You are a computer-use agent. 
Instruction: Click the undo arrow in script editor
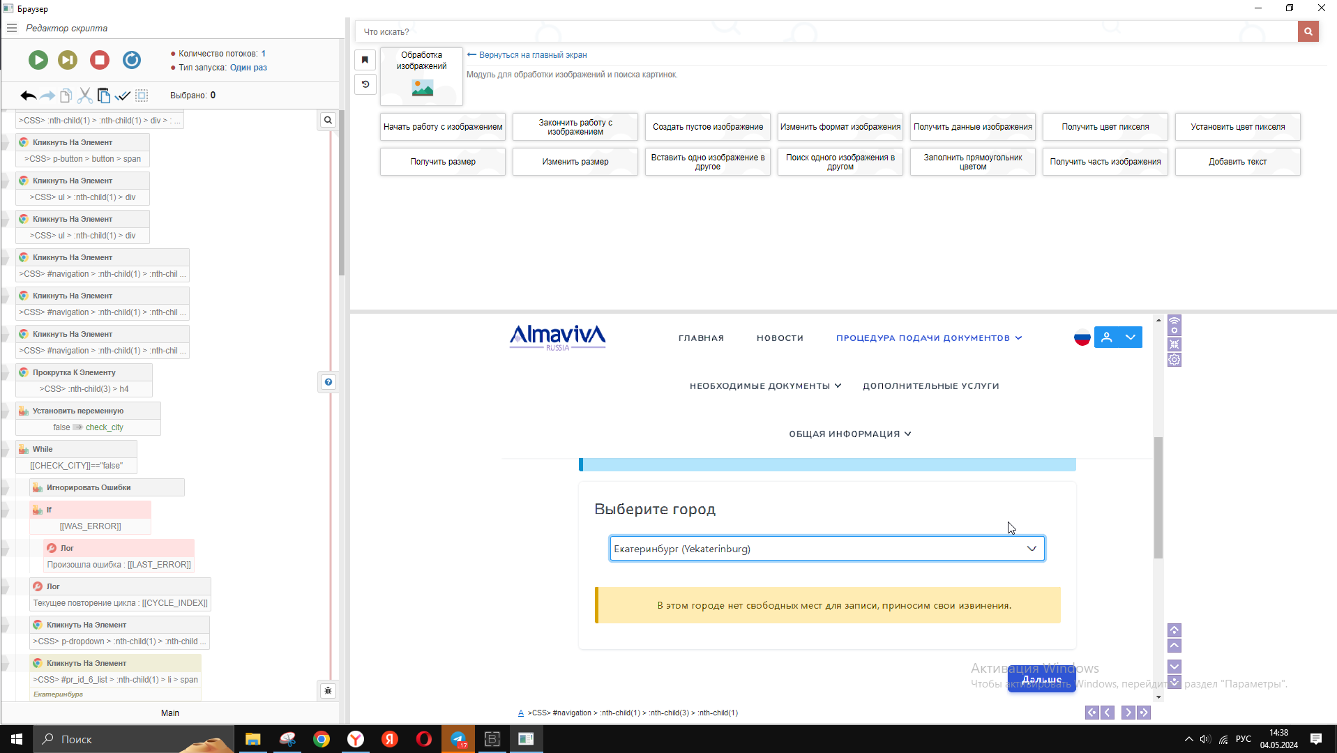click(28, 96)
